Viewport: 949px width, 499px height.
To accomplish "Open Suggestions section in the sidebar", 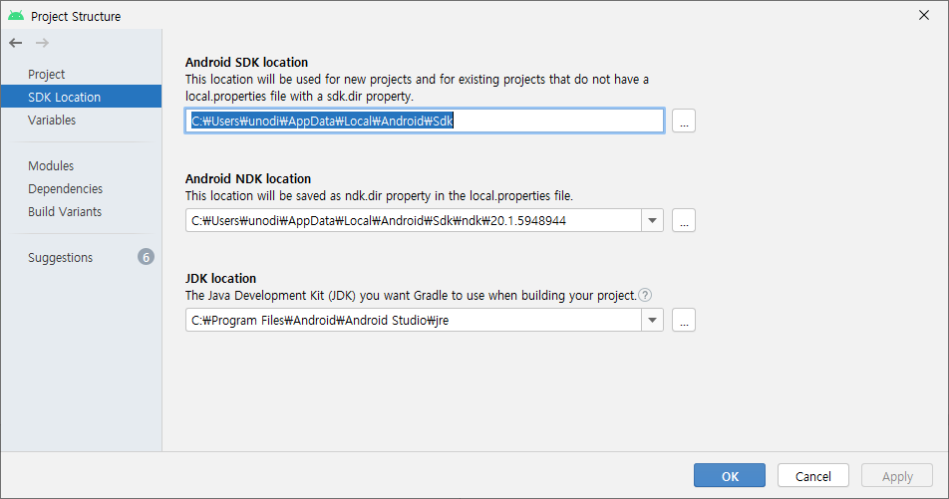I will click(x=81, y=258).
